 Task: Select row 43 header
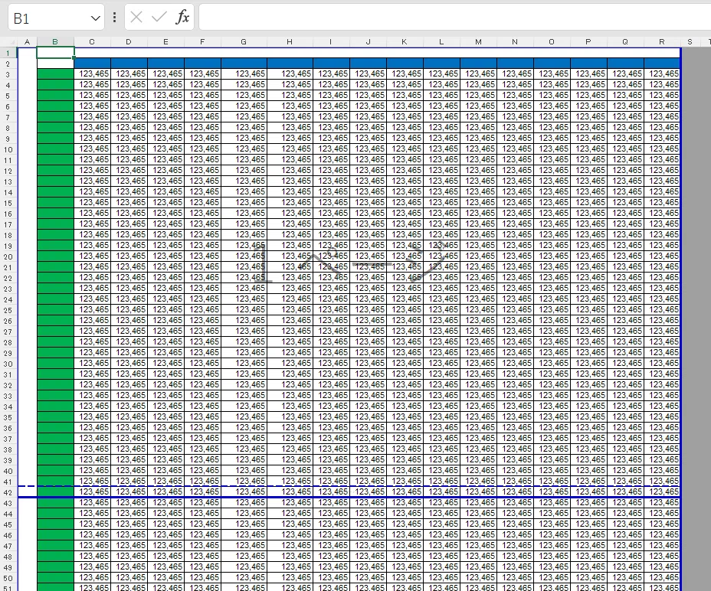coord(8,504)
